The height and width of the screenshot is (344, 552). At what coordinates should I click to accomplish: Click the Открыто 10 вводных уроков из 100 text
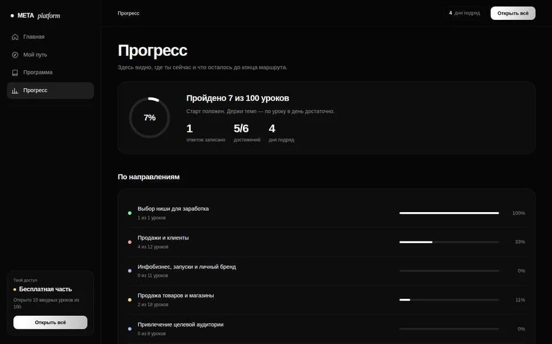pos(46,304)
